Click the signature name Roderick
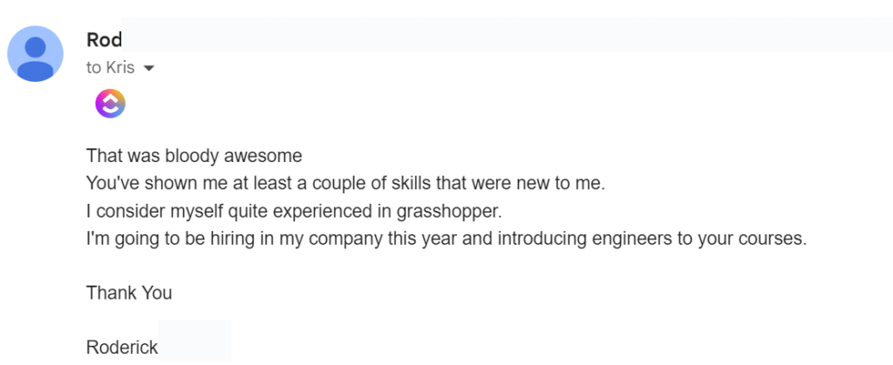The image size is (893, 365). pos(122,348)
